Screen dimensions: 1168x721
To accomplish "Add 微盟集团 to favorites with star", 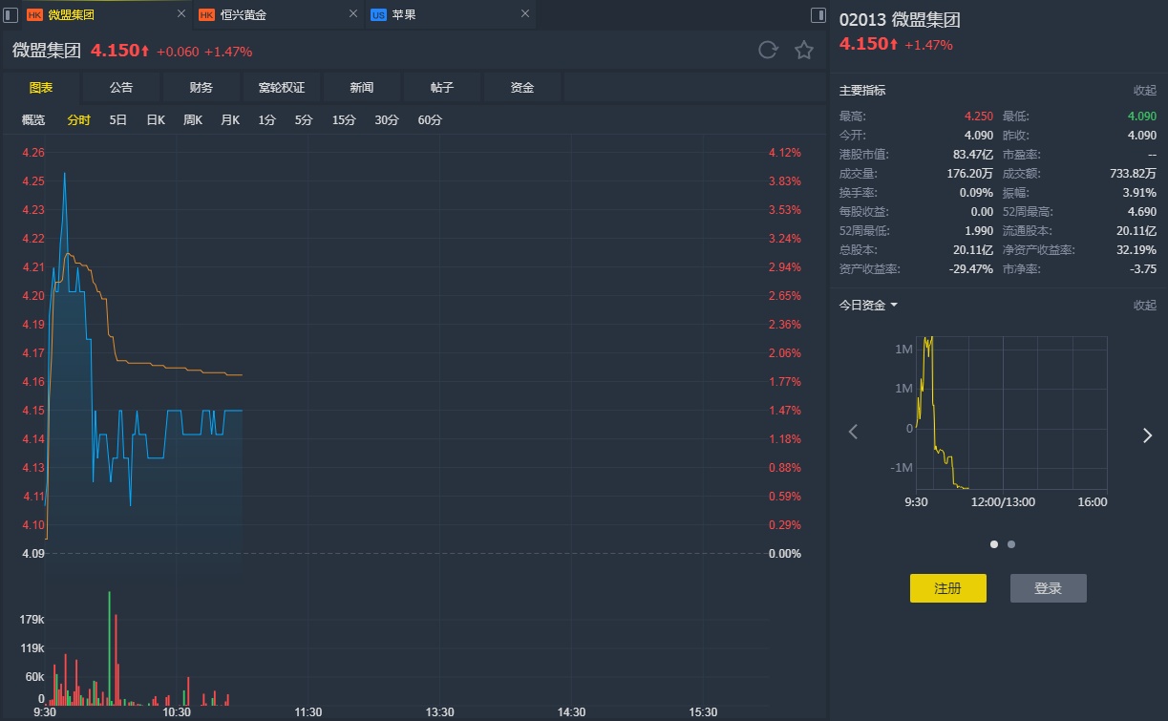I will click(x=804, y=51).
